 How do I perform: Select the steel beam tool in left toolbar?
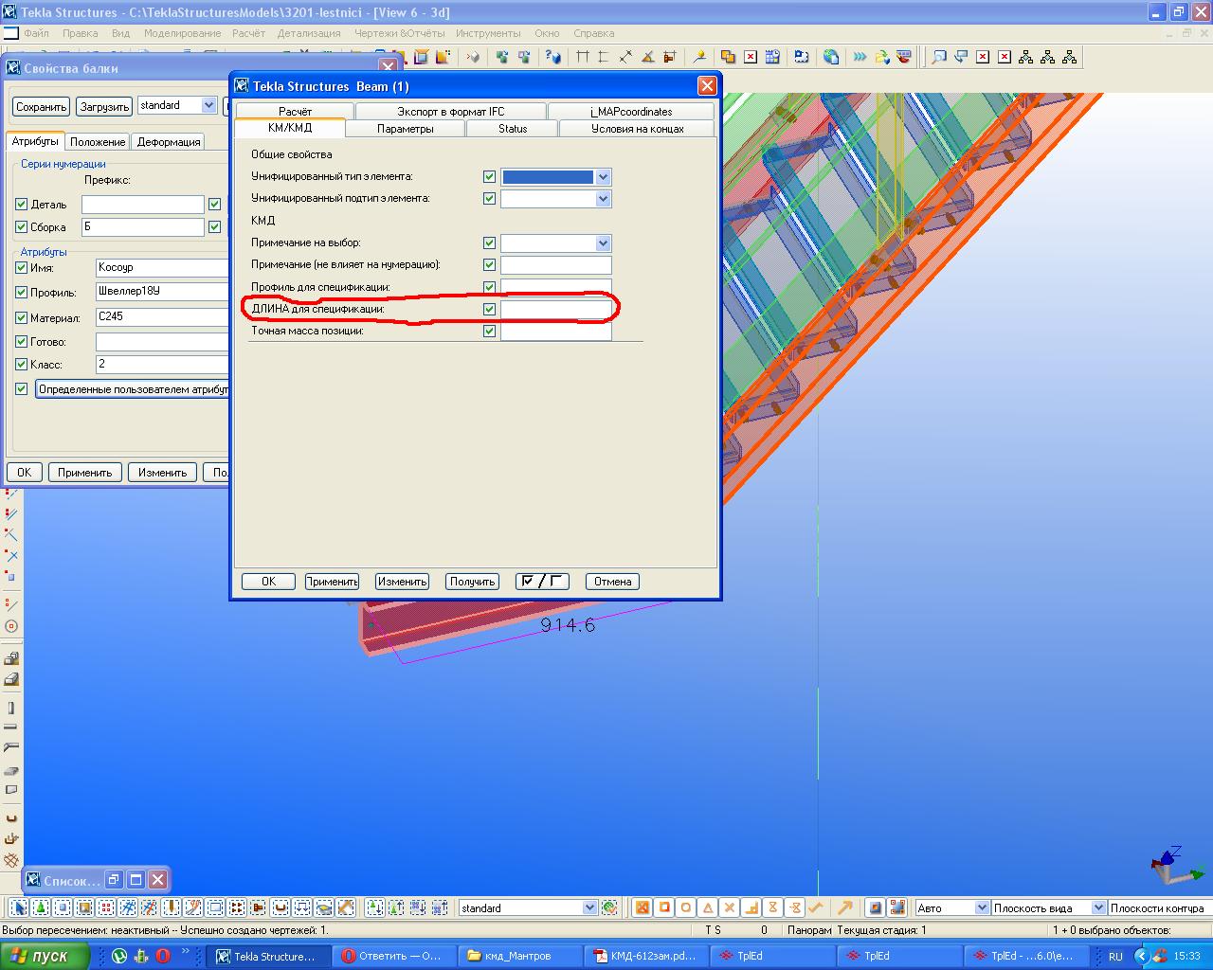(x=11, y=727)
